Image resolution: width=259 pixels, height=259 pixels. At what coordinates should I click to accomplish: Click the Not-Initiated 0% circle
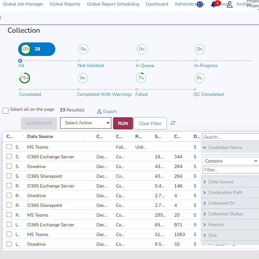coord(84,49)
